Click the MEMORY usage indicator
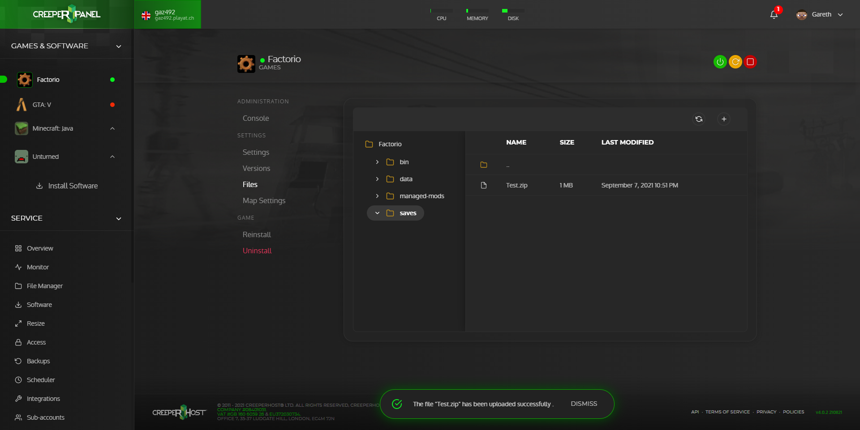This screenshot has height=430, width=860. (x=477, y=15)
